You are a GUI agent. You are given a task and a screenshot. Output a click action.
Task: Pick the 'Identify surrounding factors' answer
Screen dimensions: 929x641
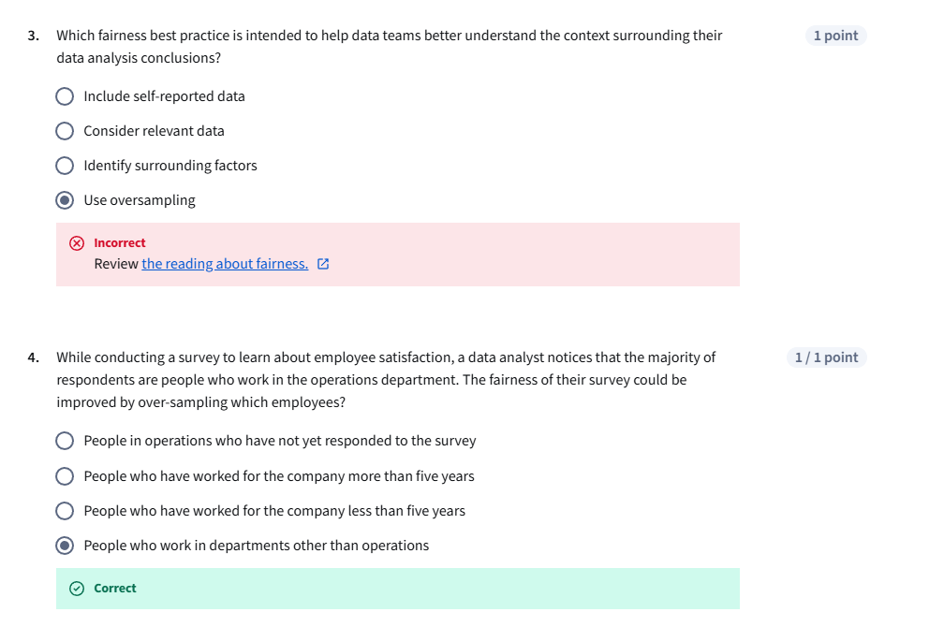coord(65,166)
